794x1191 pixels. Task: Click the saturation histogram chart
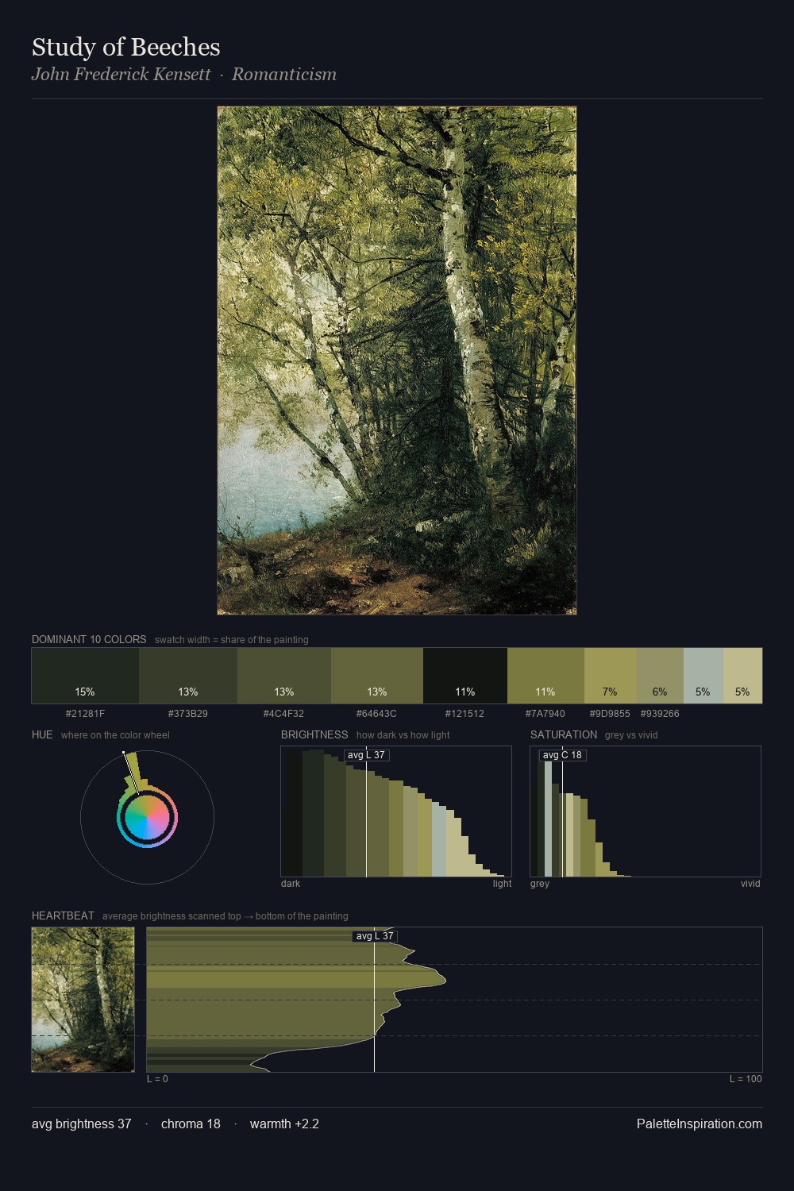point(646,811)
